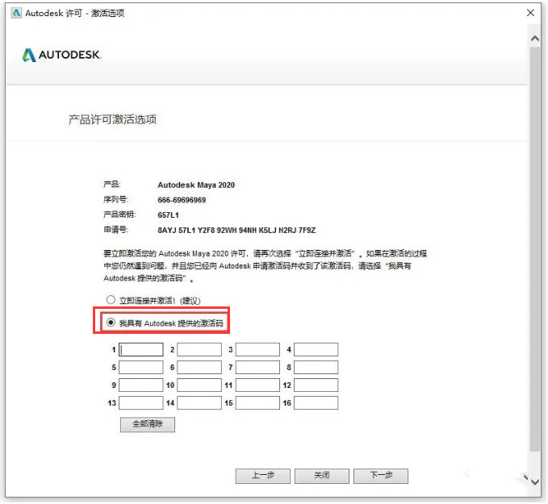This screenshot has height=504, width=548.
Task: Click activation code field 10
Action: tap(199, 385)
